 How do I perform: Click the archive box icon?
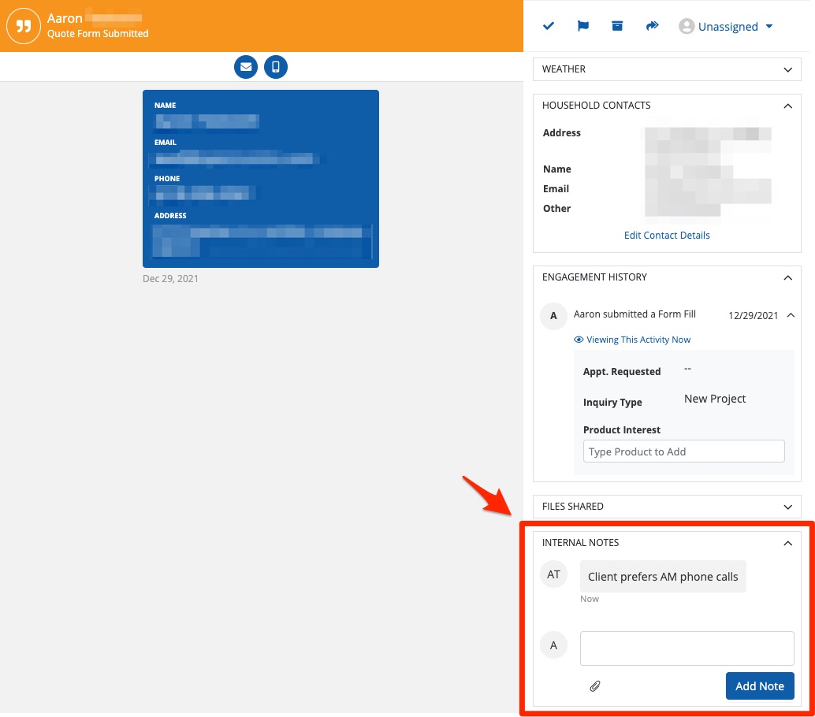[x=617, y=26]
